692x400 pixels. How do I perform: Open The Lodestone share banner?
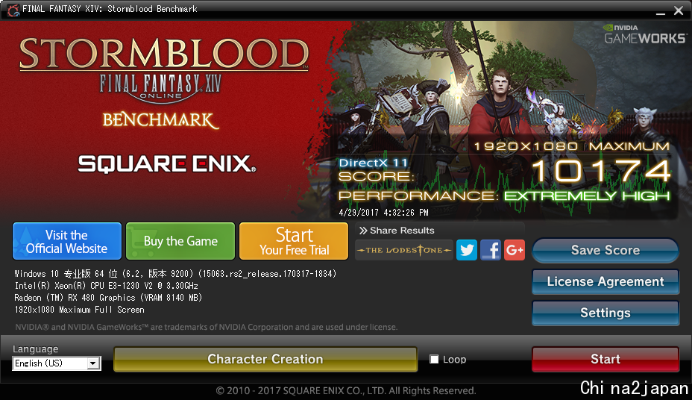click(404, 250)
